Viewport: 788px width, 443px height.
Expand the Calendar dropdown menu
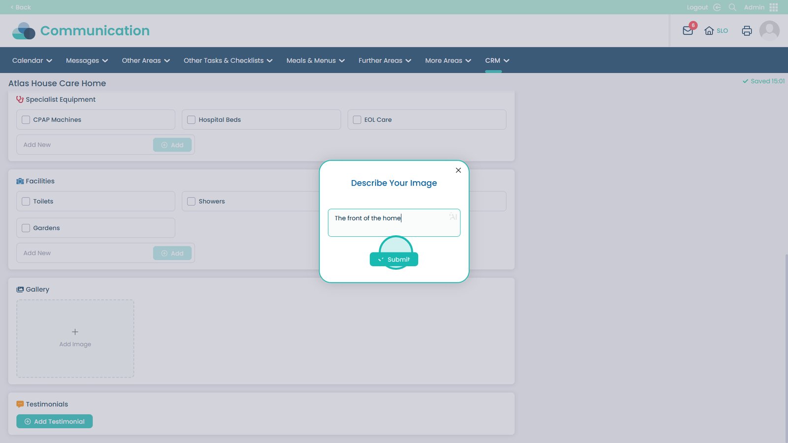pyautogui.click(x=32, y=61)
